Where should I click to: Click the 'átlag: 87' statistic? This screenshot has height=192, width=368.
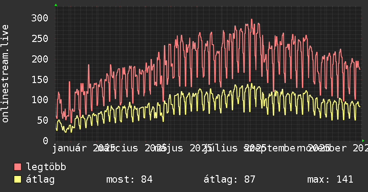(x=229, y=179)
